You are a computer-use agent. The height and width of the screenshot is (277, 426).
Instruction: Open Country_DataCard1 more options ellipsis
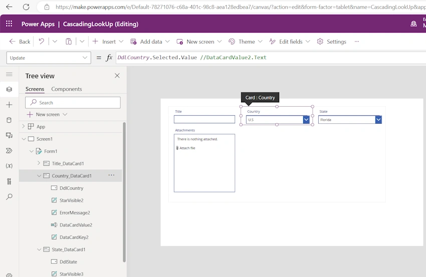pos(111,175)
